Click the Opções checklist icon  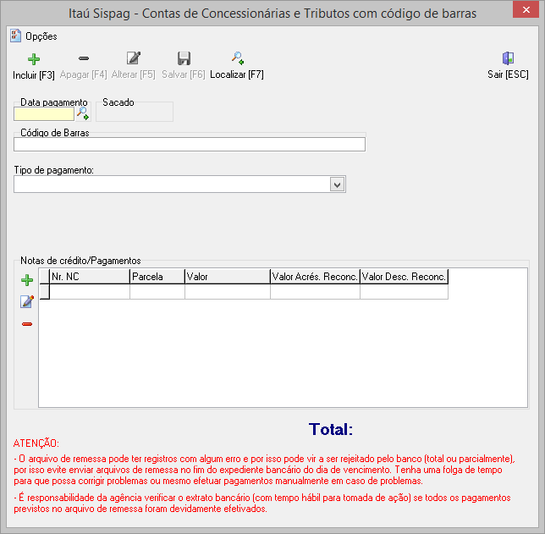pos(15,36)
